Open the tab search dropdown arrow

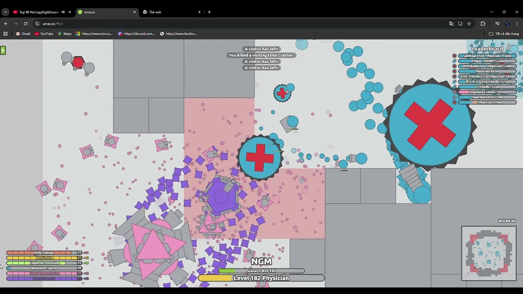coord(5,12)
